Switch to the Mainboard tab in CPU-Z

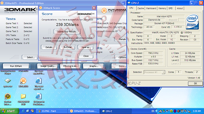pyautogui.click(x=151, y=8)
